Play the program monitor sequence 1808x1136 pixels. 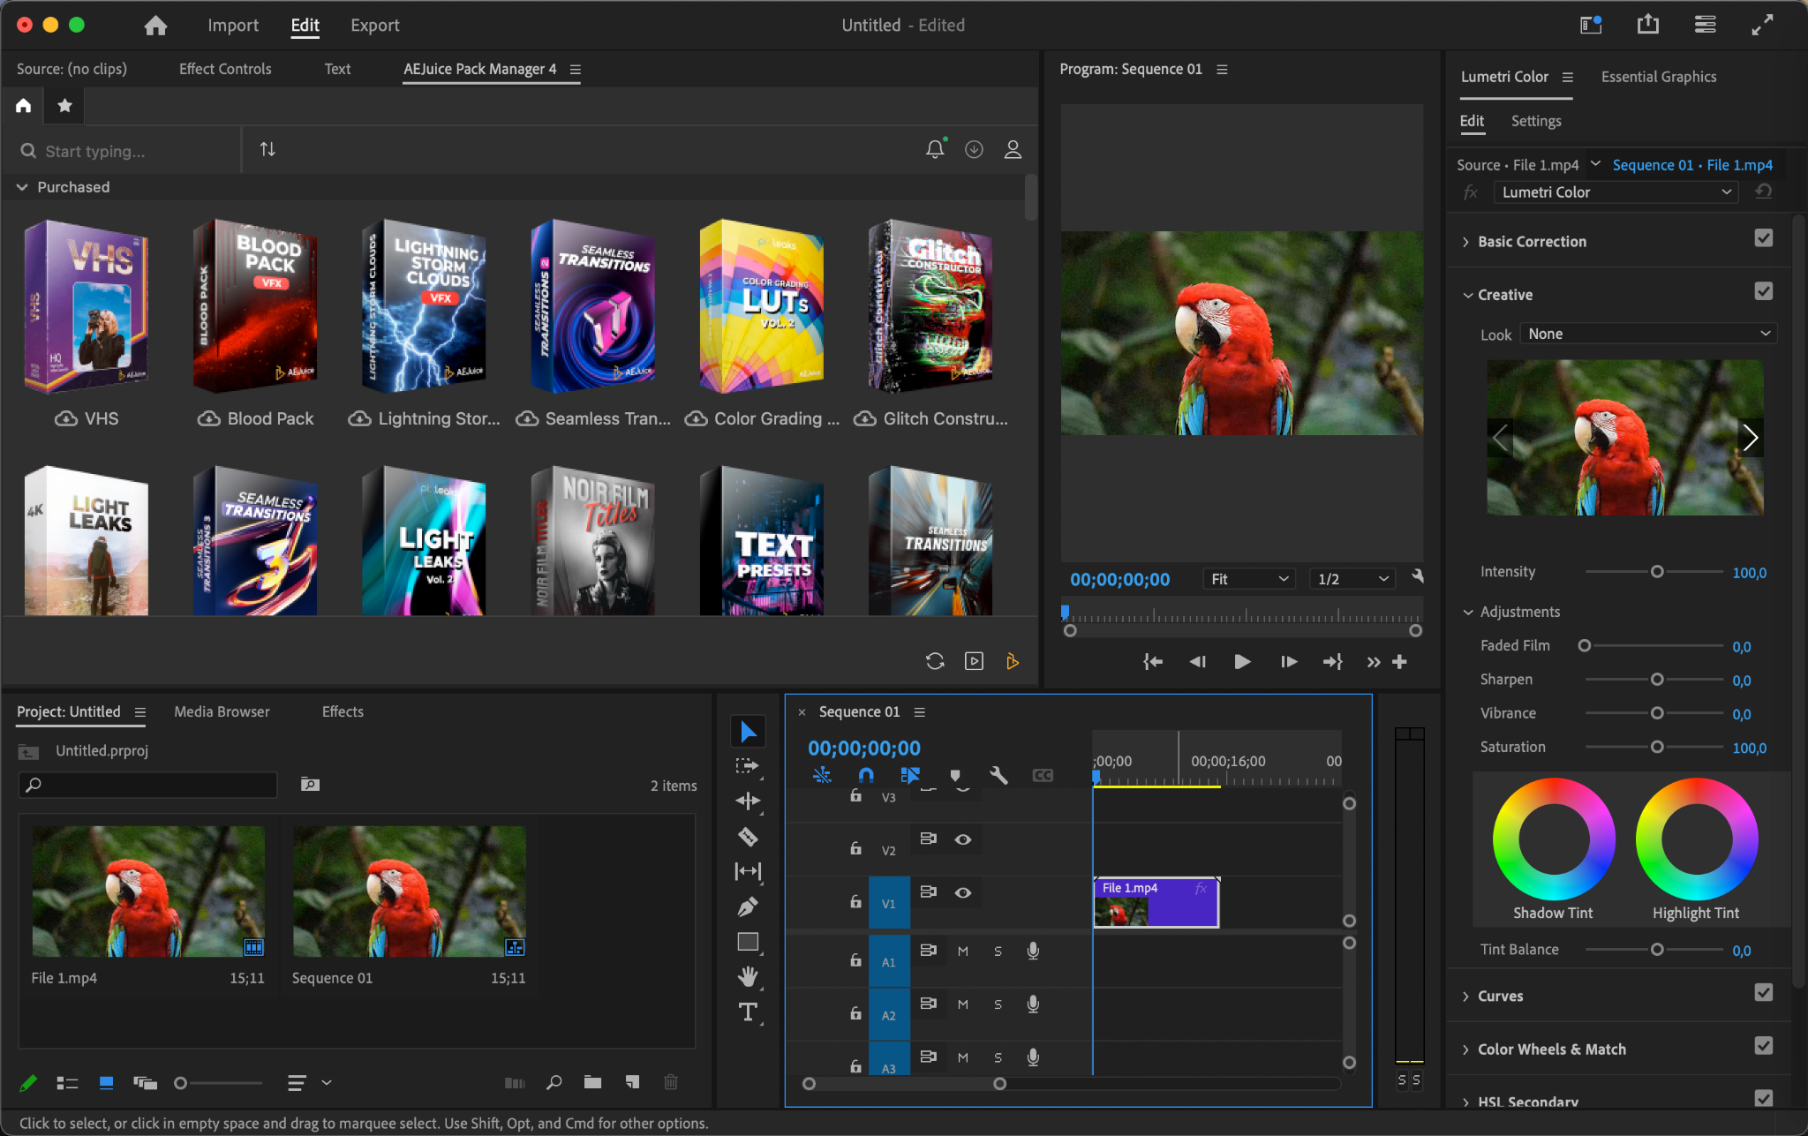(x=1241, y=662)
